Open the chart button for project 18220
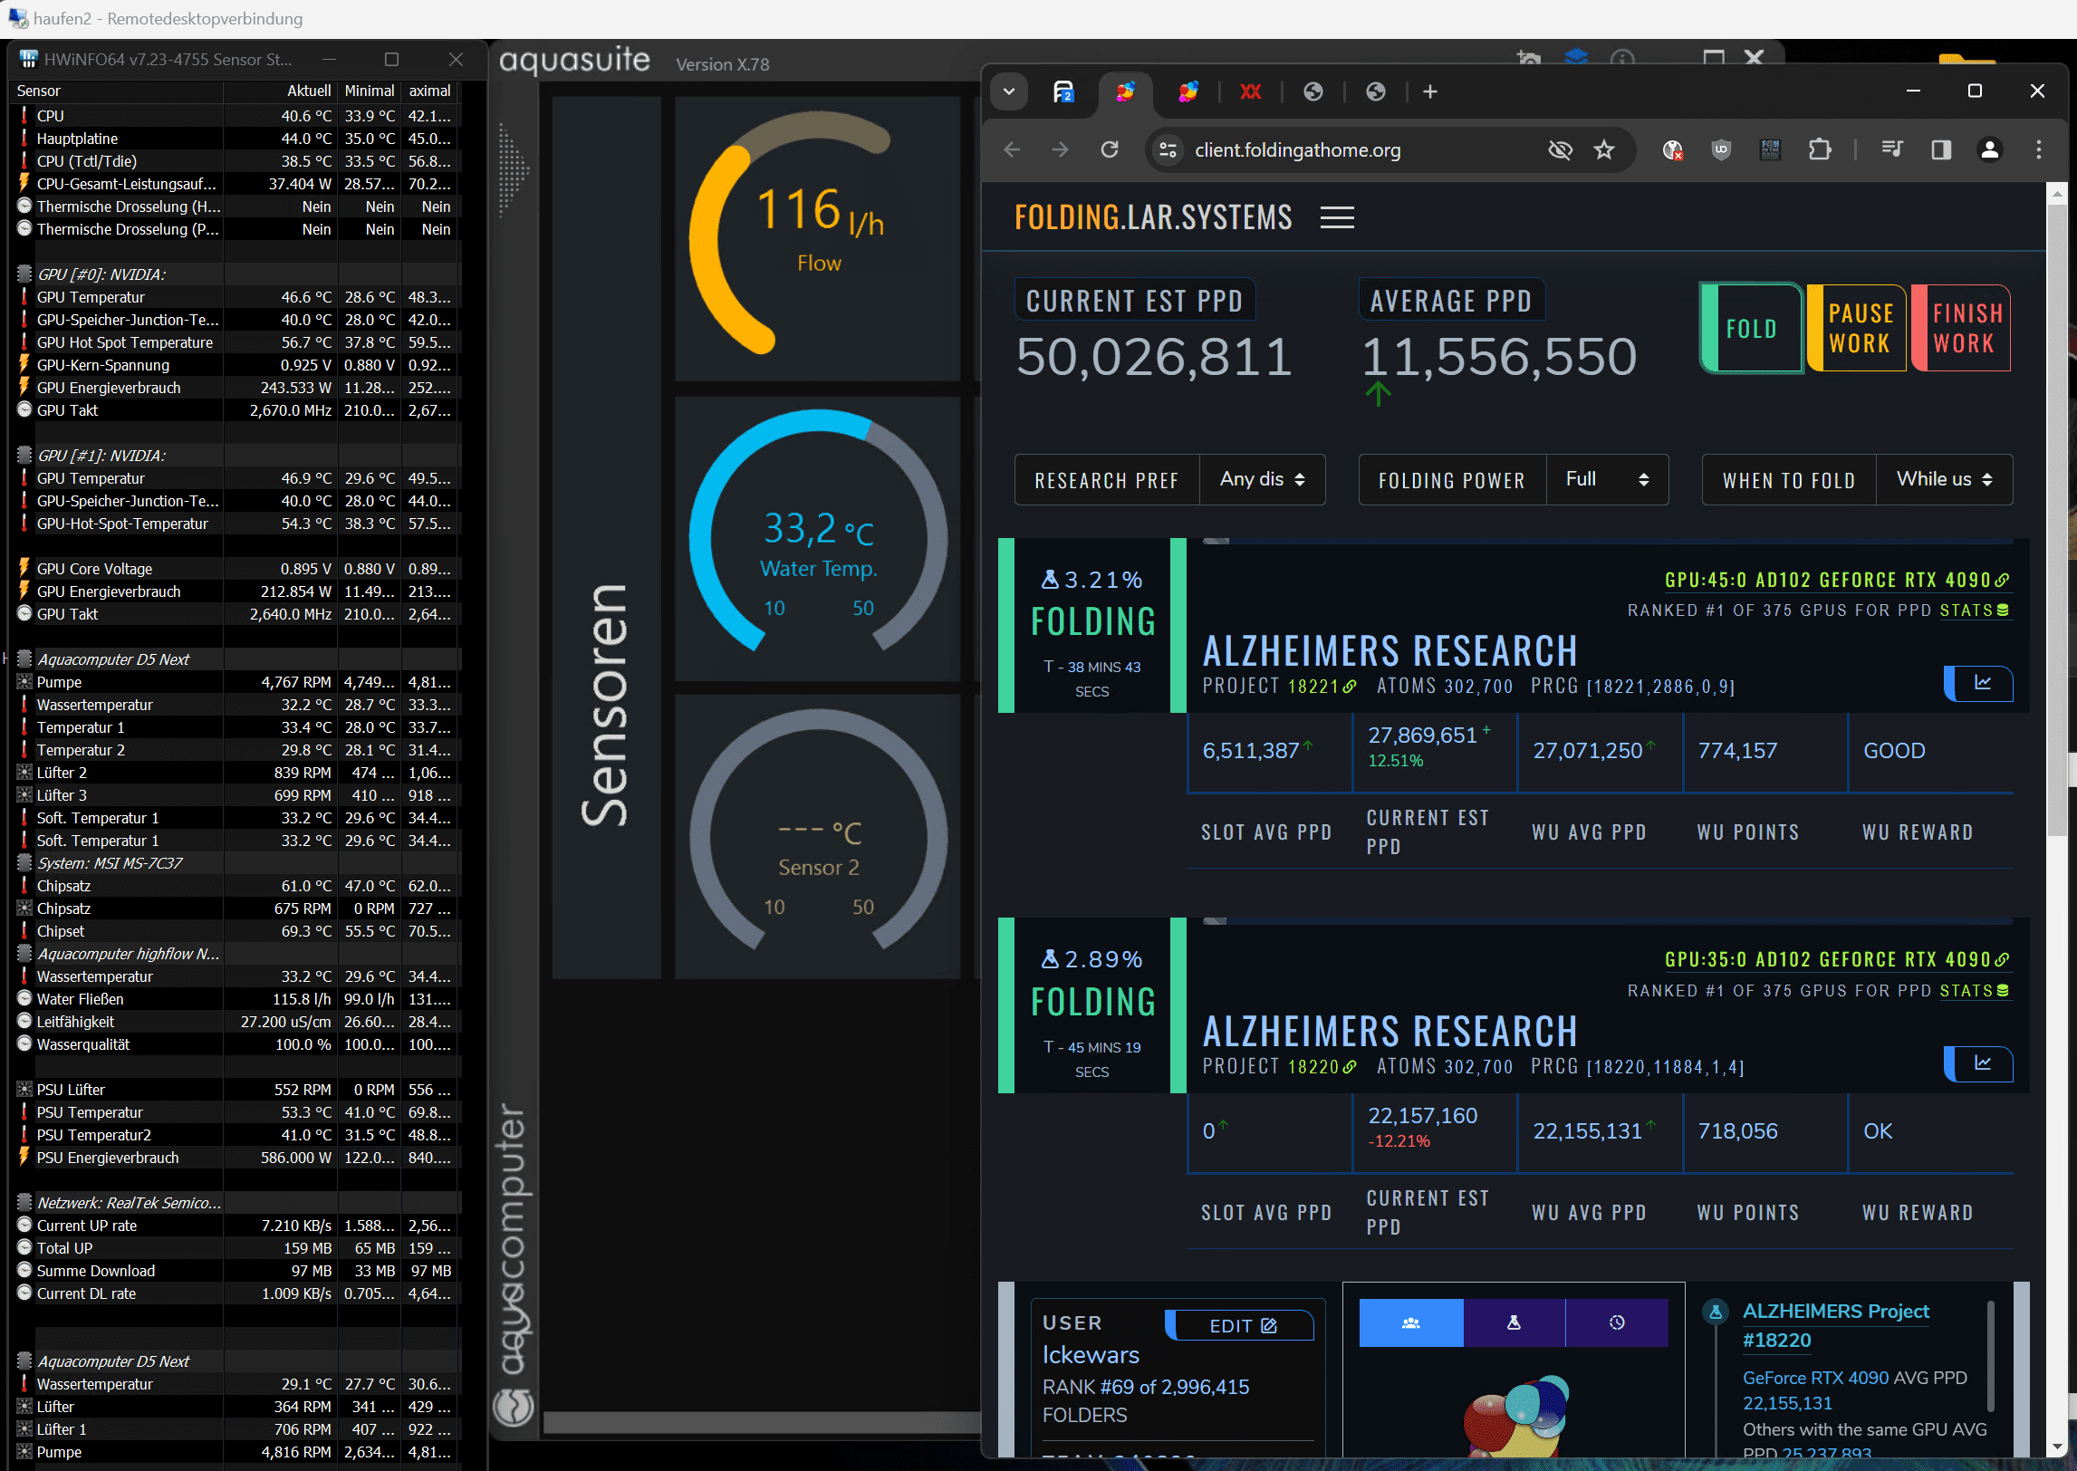2077x1471 pixels. coord(1979,1063)
